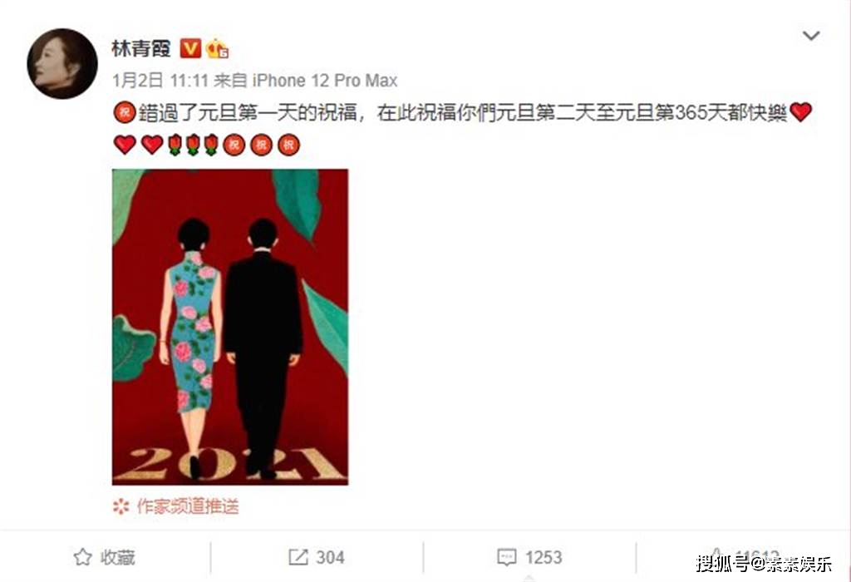This screenshot has height=582, width=851.
Task: Click the crown membership badge
Action: (217, 49)
